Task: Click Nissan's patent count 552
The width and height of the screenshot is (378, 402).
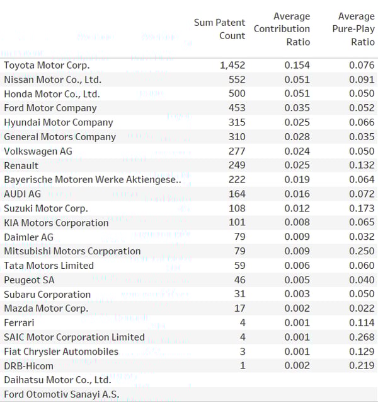Action: point(237,80)
